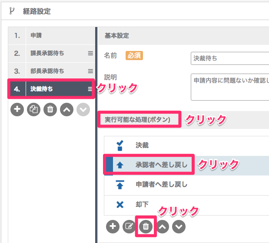Delete the selected process button

[146, 226]
